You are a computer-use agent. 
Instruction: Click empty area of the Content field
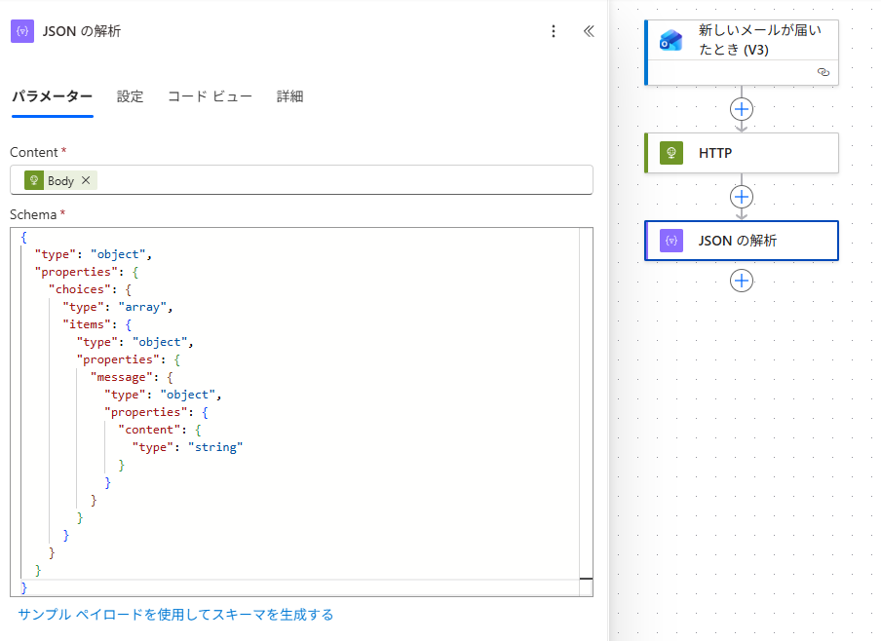click(341, 180)
